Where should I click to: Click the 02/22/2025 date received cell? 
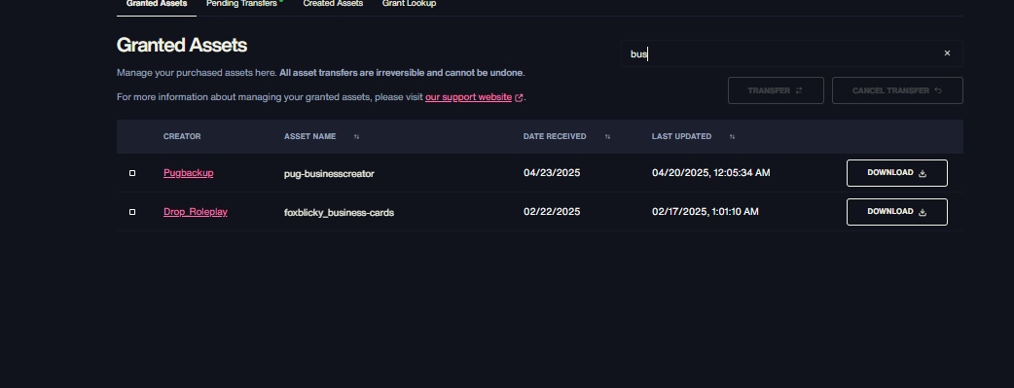552,211
